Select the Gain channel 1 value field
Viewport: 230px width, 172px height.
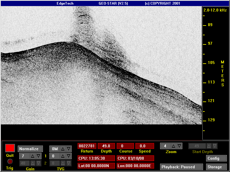pos(25,156)
